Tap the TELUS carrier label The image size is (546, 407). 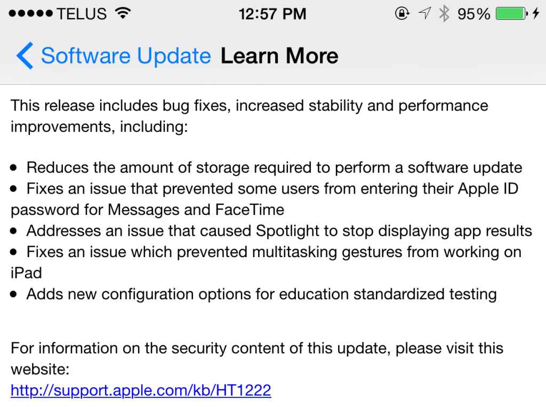82,14
